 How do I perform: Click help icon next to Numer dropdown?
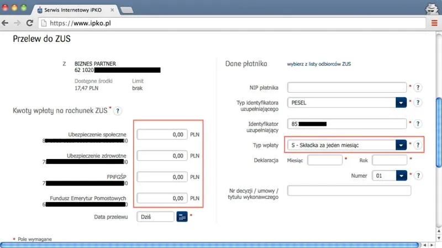click(418, 175)
